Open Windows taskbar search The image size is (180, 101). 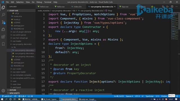click(x=6, y=99)
